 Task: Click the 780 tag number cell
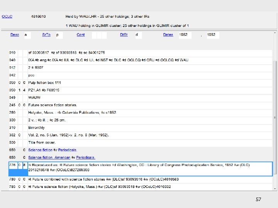(12, 179)
